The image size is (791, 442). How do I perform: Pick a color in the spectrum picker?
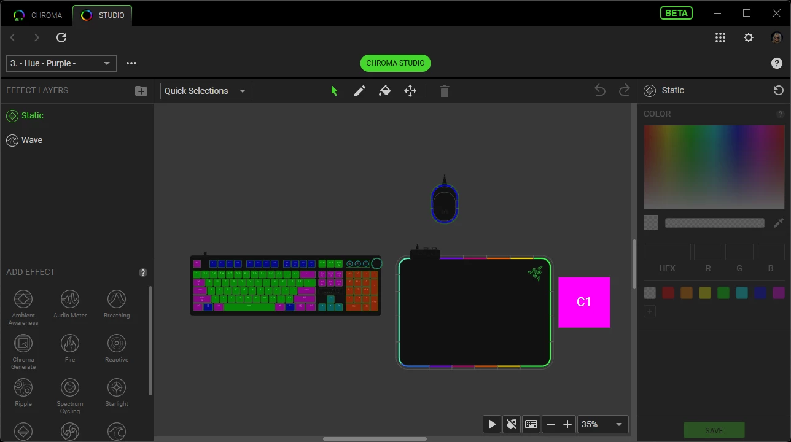click(x=714, y=167)
